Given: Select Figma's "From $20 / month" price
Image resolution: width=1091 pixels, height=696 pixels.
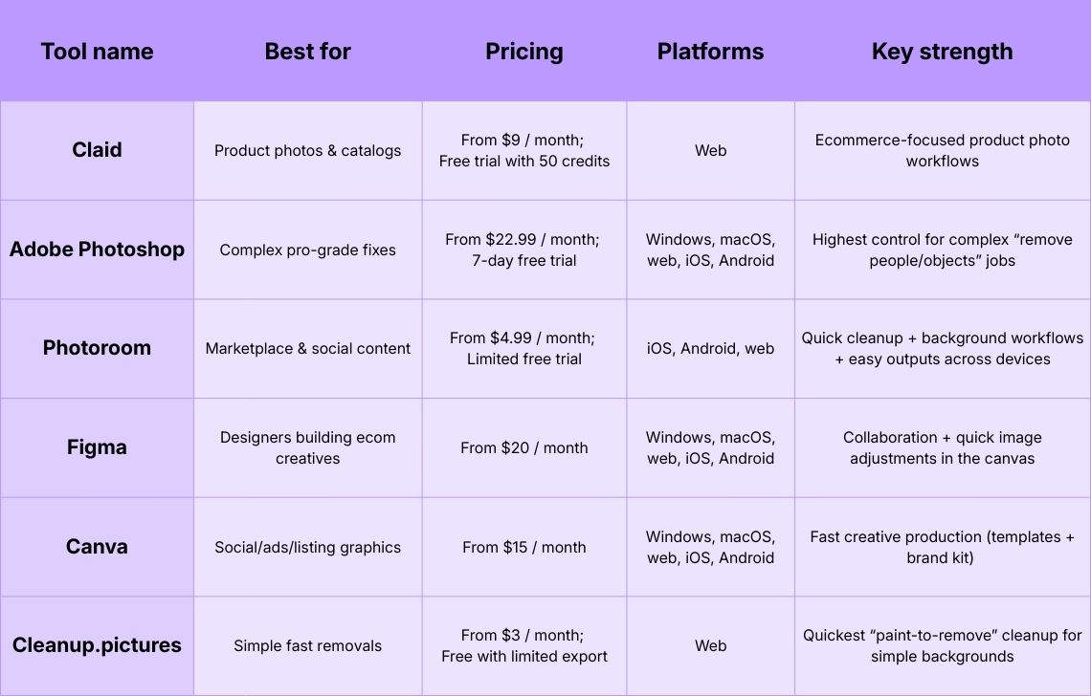Looking at the screenshot, I should 523,447.
